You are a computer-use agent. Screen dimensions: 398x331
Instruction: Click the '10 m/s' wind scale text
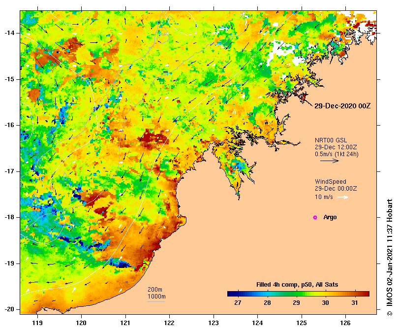(324, 197)
